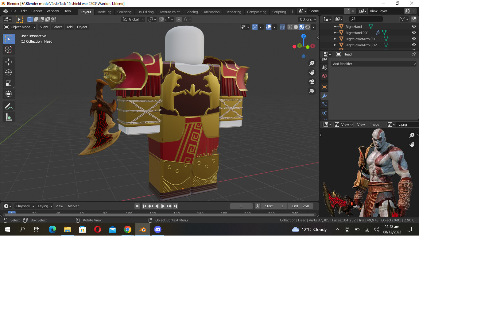The image size is (477, 330).
Task: Open the Global transform orientation dropdown
Action: point(133,19)
